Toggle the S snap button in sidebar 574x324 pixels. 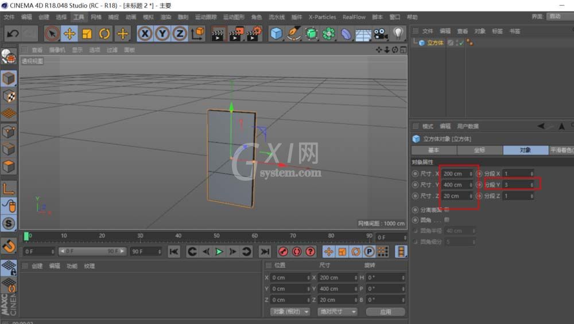[9, 224]
